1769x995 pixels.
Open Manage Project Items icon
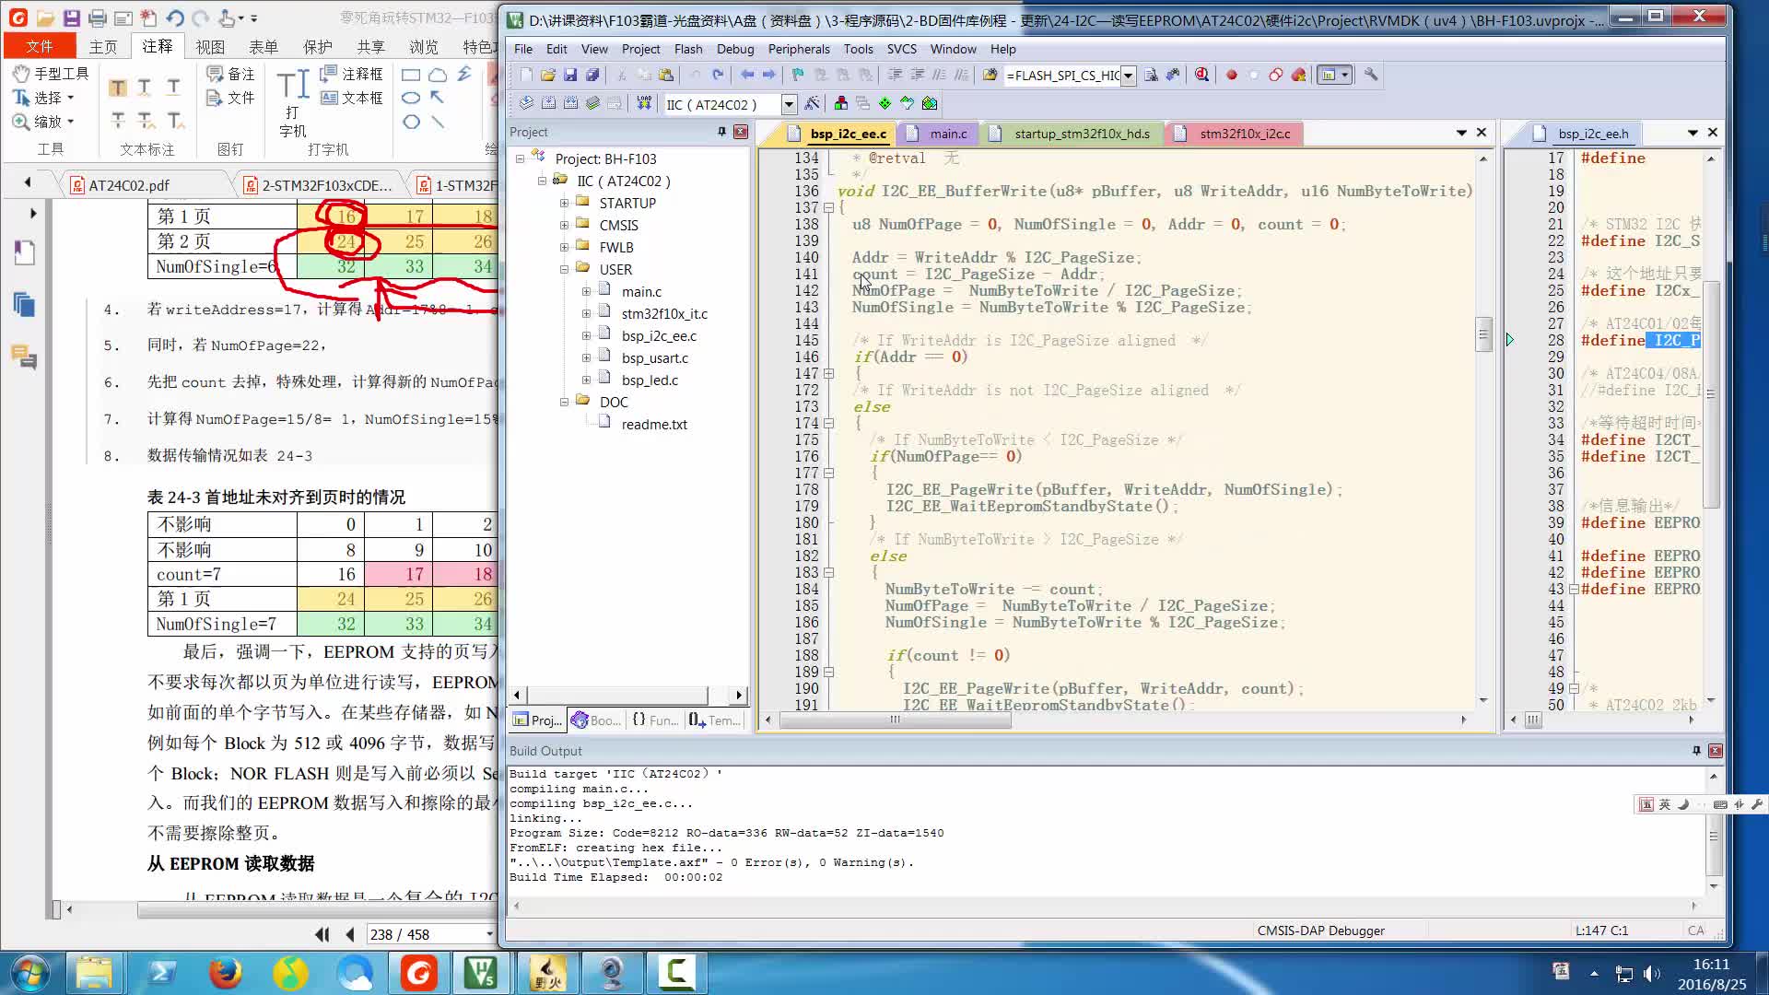pos(840,103)
